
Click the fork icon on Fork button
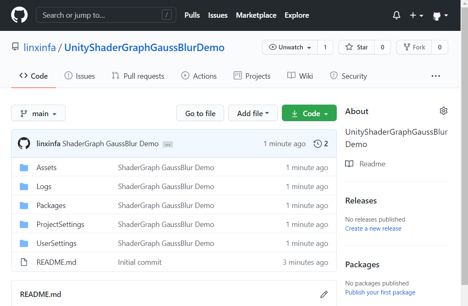[x=407, y=47]
